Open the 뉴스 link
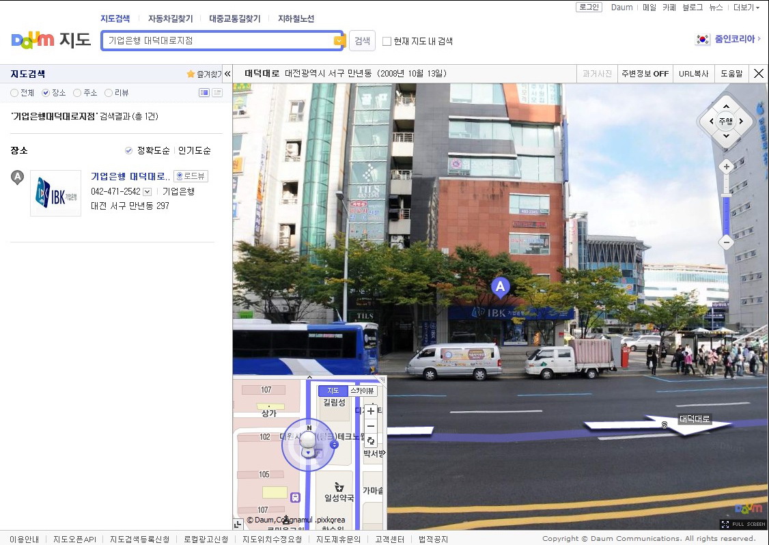Viewport: 769px width, 545px height. coord(716,8)
